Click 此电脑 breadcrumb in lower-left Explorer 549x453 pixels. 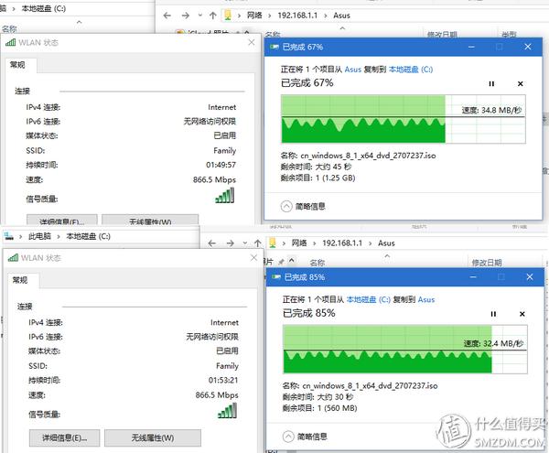pos(39,237)
